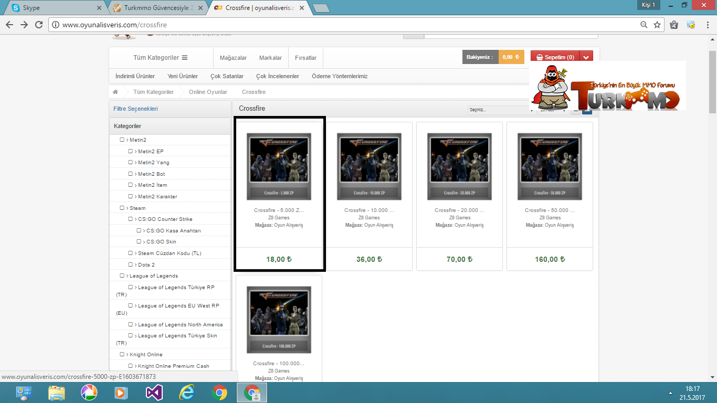Open a new browser tab

coord(320,8)
